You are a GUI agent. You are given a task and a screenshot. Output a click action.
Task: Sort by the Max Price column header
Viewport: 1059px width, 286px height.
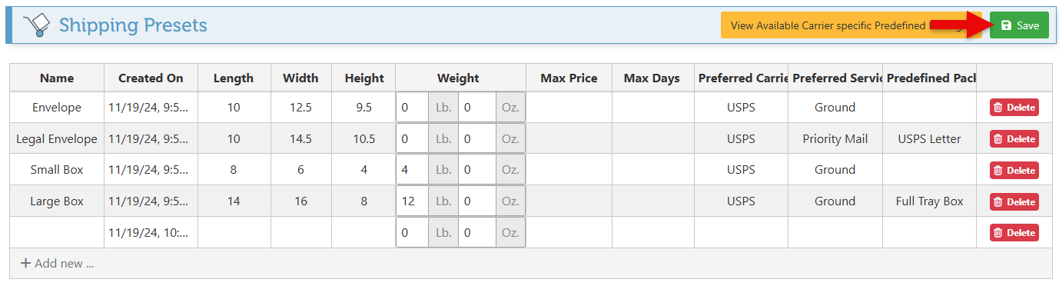[x=569, y=78]
